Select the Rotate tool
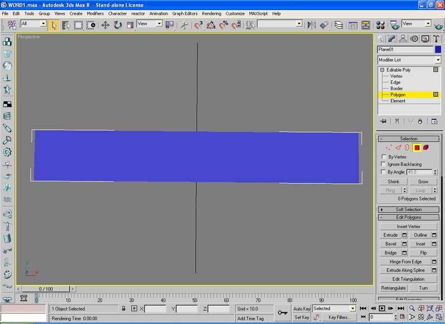 click(117, 25)
